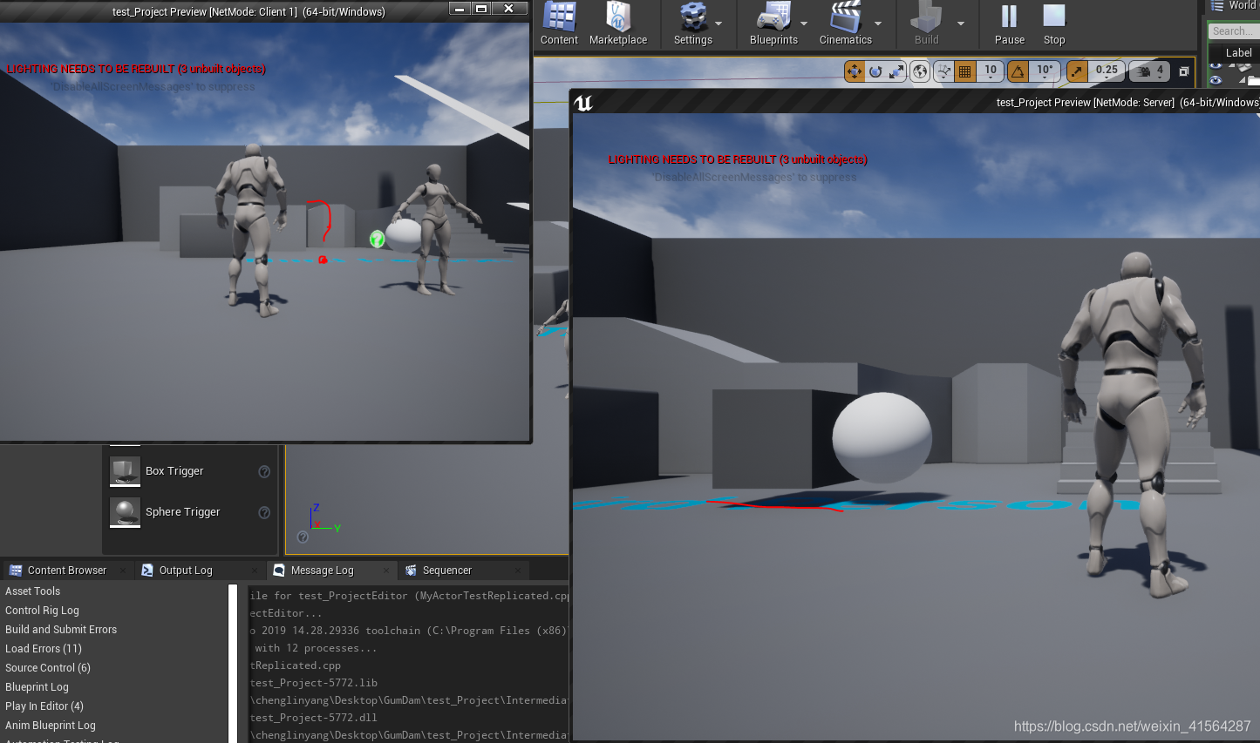Click the Content Browser tab icon
Screen dimensions: 1260x743
pyautogui.click(x=15, y=571)
